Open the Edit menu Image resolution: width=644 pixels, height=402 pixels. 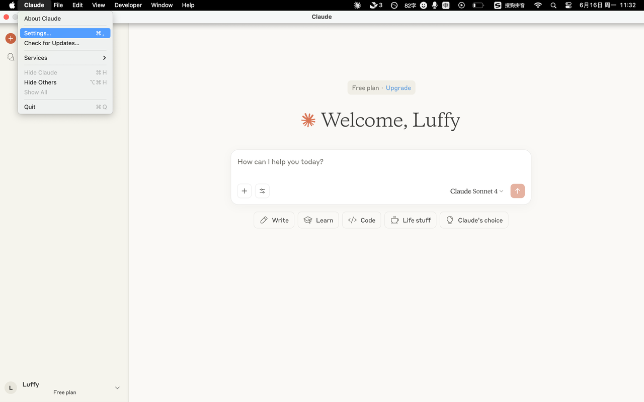tap(77, 5)
